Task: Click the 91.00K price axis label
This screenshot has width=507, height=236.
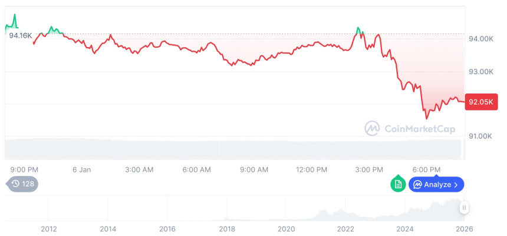Action: click(x=480, y=136)
